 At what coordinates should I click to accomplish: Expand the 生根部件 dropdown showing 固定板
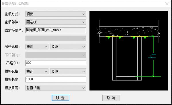[56, 22]
